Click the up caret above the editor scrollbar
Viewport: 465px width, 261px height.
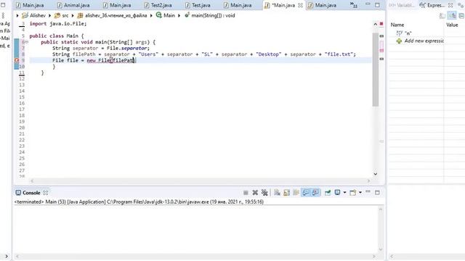tap(375, 24)
